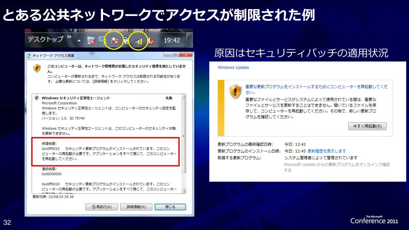
Task: Click the 今日: 13:43 last check time
Action: point(295,144)
